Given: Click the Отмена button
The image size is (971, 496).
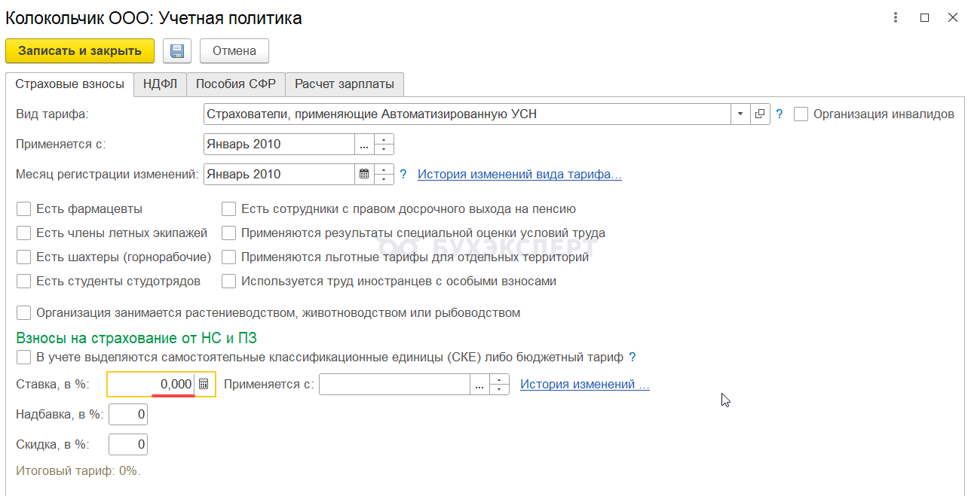Looking at the screenshot, I should (x=234, y=51).
